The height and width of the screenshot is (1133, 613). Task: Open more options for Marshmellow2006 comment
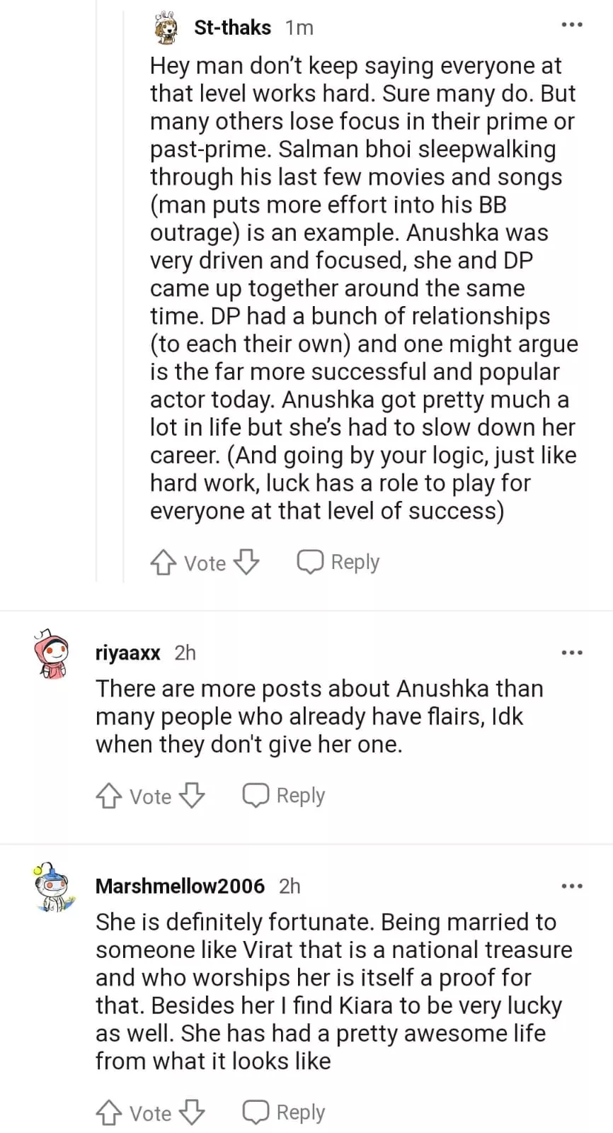click(x=571, y=886)
